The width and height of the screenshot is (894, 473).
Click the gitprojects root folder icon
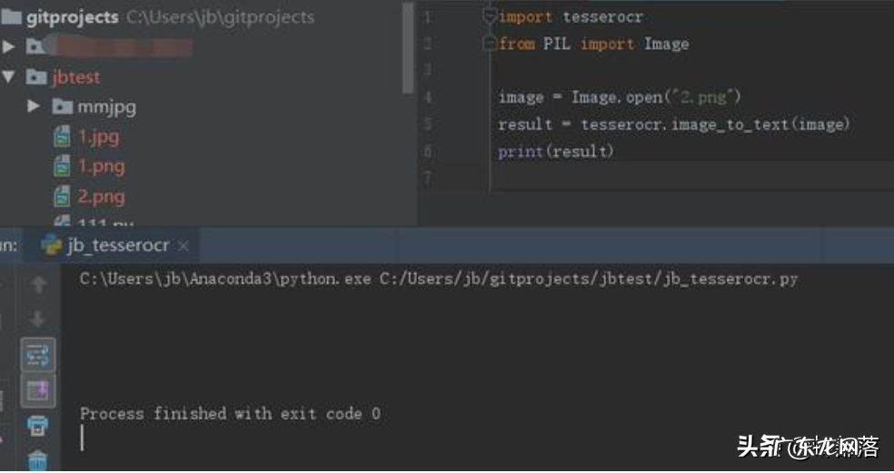(11, 17)
